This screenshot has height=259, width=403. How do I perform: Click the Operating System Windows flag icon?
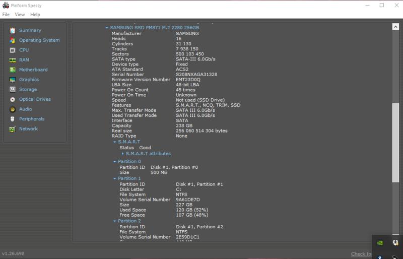12,40
